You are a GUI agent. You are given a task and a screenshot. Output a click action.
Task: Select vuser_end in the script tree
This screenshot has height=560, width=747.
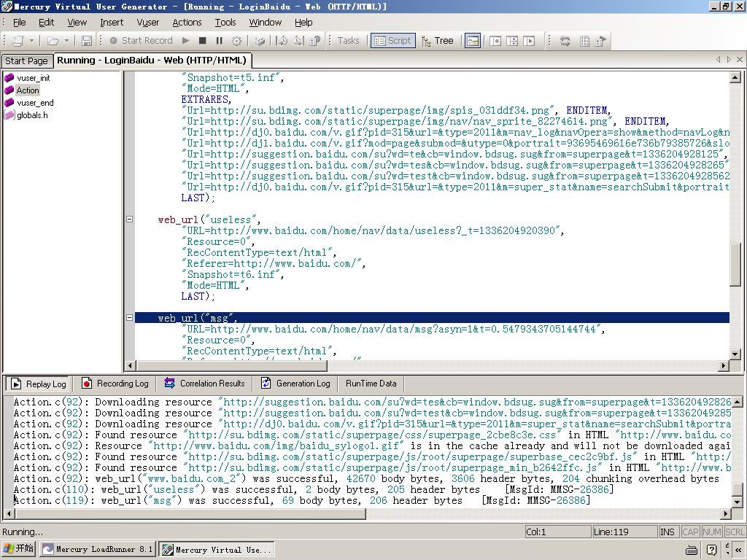tap(35, 103)
